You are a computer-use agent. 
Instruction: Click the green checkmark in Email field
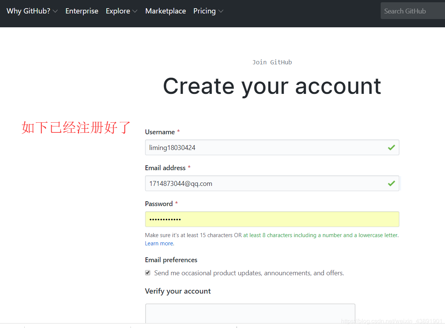pos(392,184)
